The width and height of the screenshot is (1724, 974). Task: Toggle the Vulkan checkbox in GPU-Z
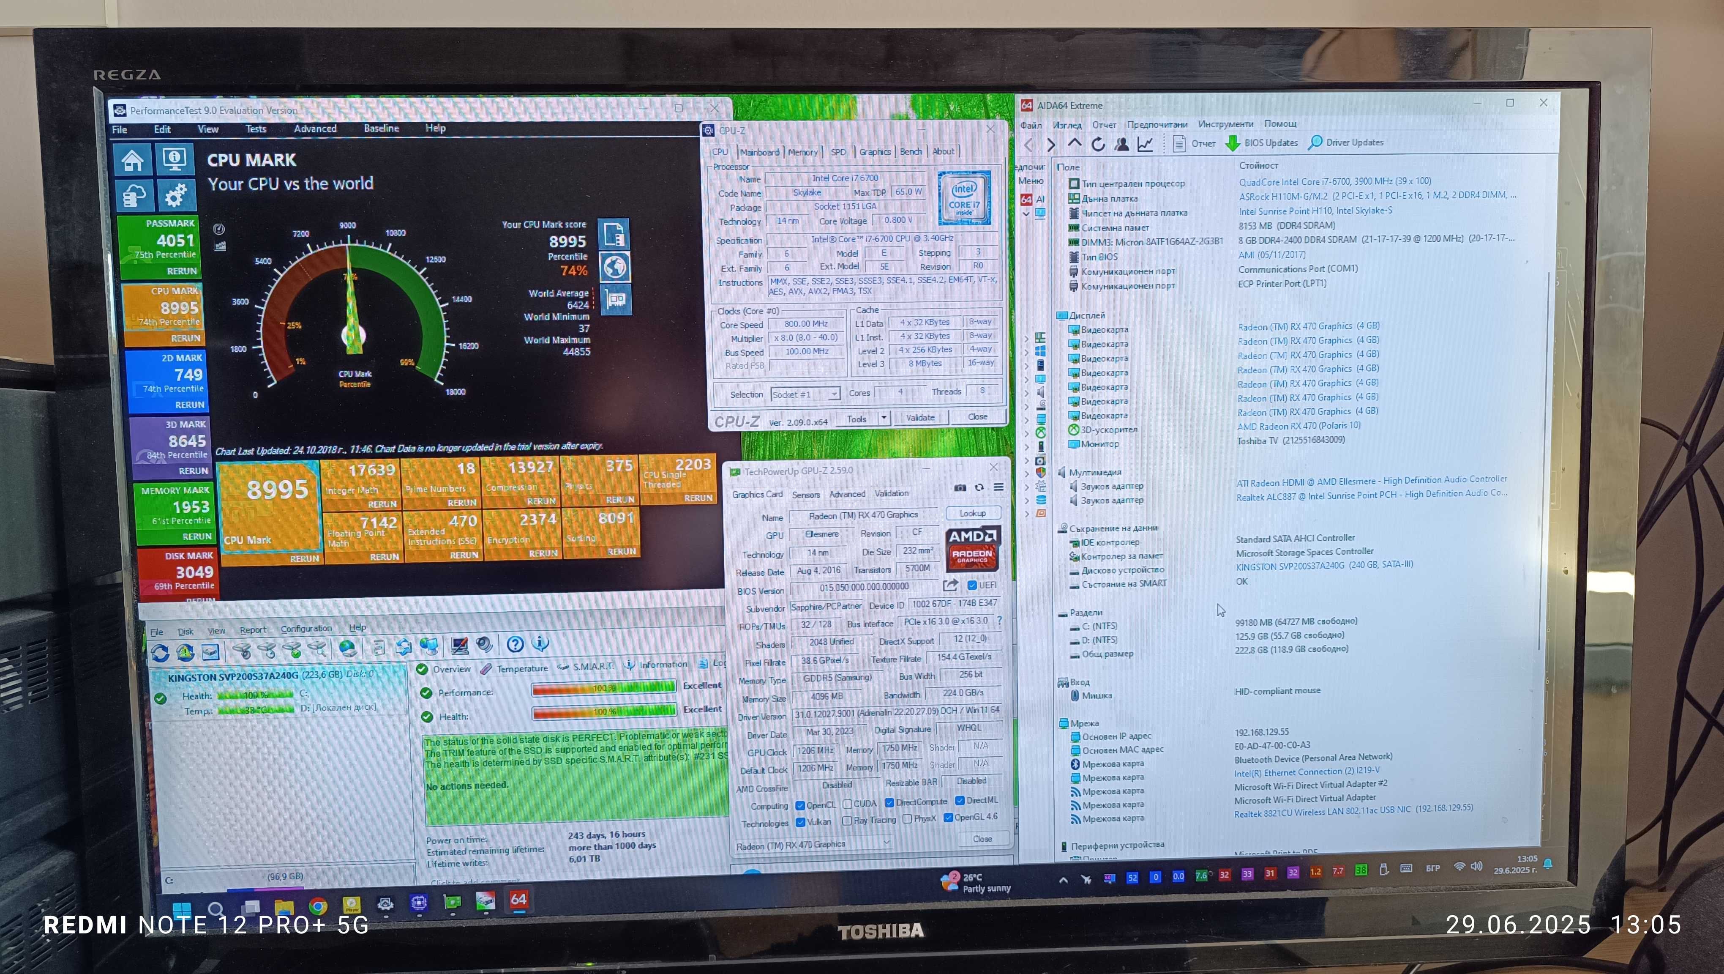tap(800, 822)
